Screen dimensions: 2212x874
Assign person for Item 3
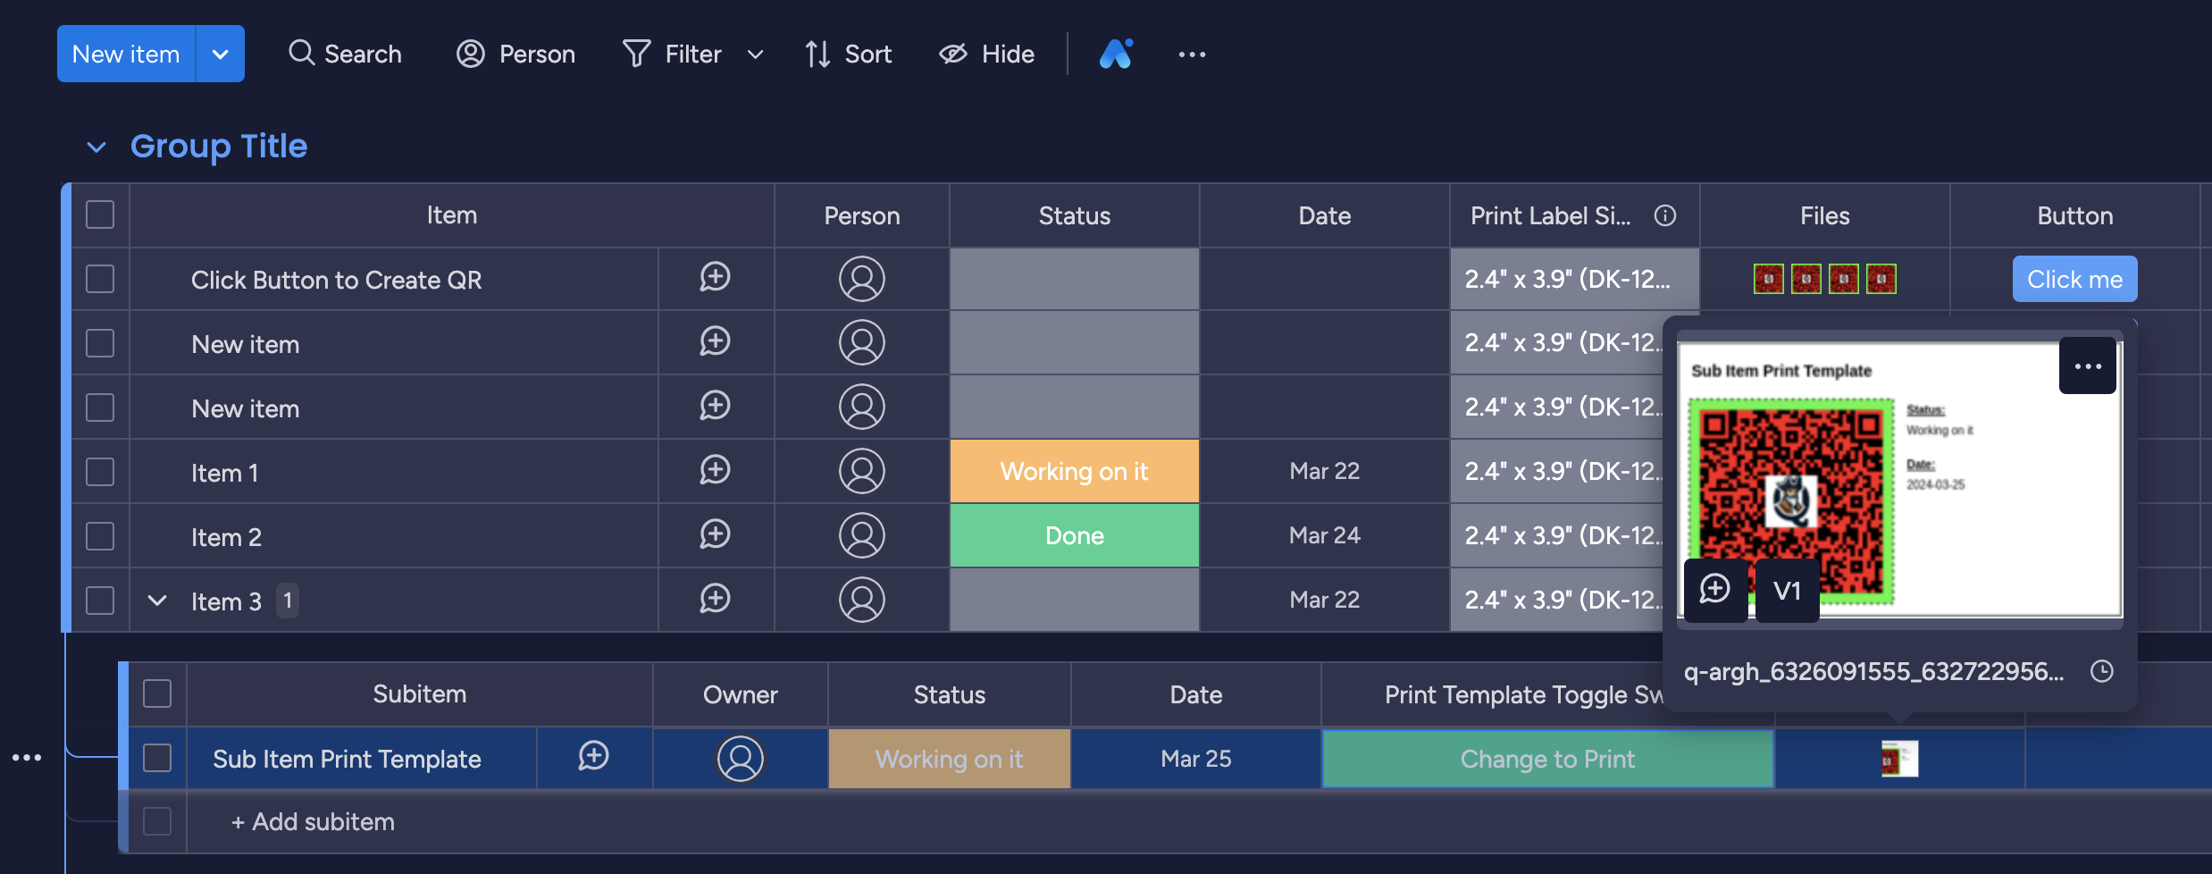tap(862, 601)
